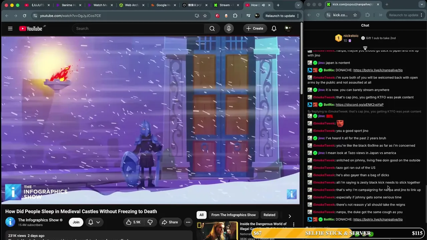Switch to the Web Arch browser tab

click(x=131, y=5)
